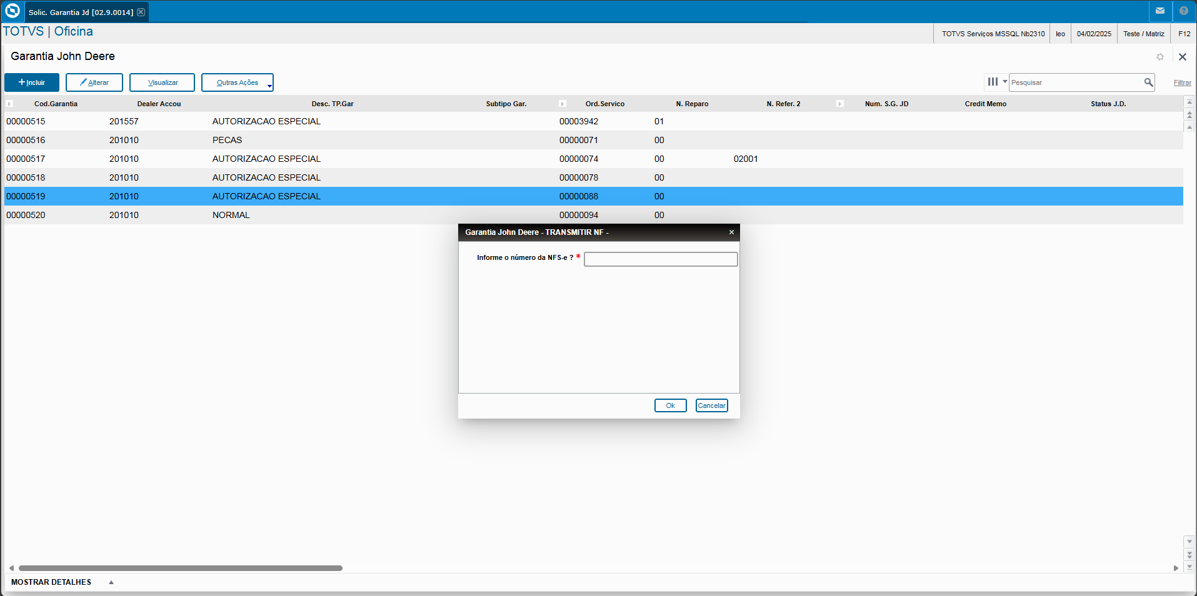Click the NORMAL description cell
The width and height of the screenshot is (1197, 596).
pos(231,215)
